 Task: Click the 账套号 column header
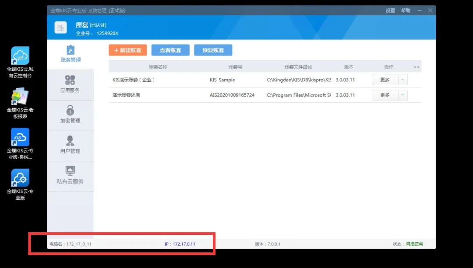point(235,67)
